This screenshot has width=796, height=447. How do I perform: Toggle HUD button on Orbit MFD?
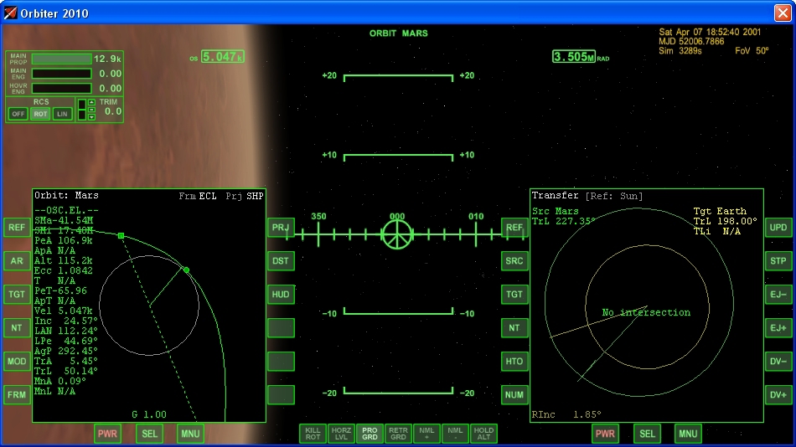[281, 294]
